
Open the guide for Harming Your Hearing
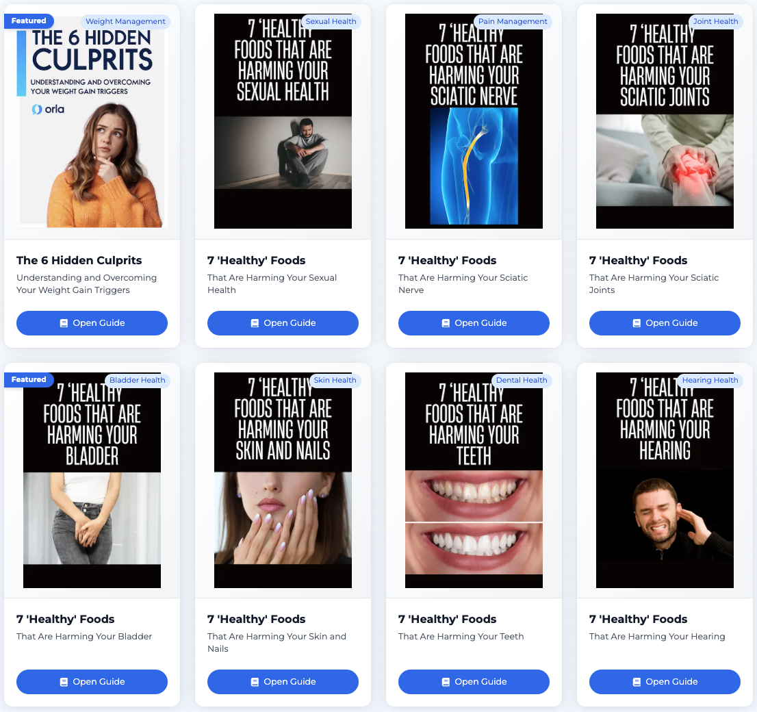(x=665, y=682)
